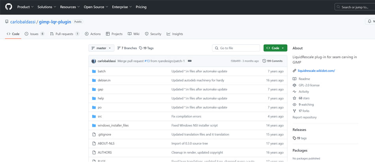Image resolution: width=375 pixels, height=162 pixels.
Task: Open the gimp-lqr-plugin repository link
Action: tap(55, 22)
